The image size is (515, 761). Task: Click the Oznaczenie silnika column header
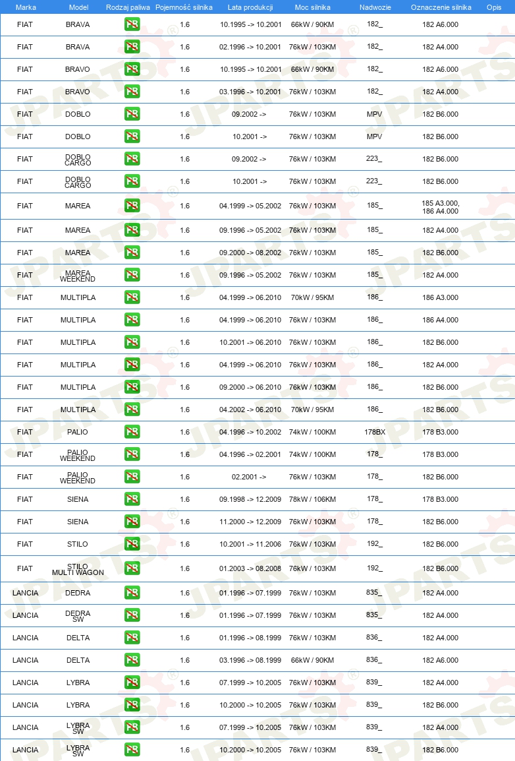(441, 7)
